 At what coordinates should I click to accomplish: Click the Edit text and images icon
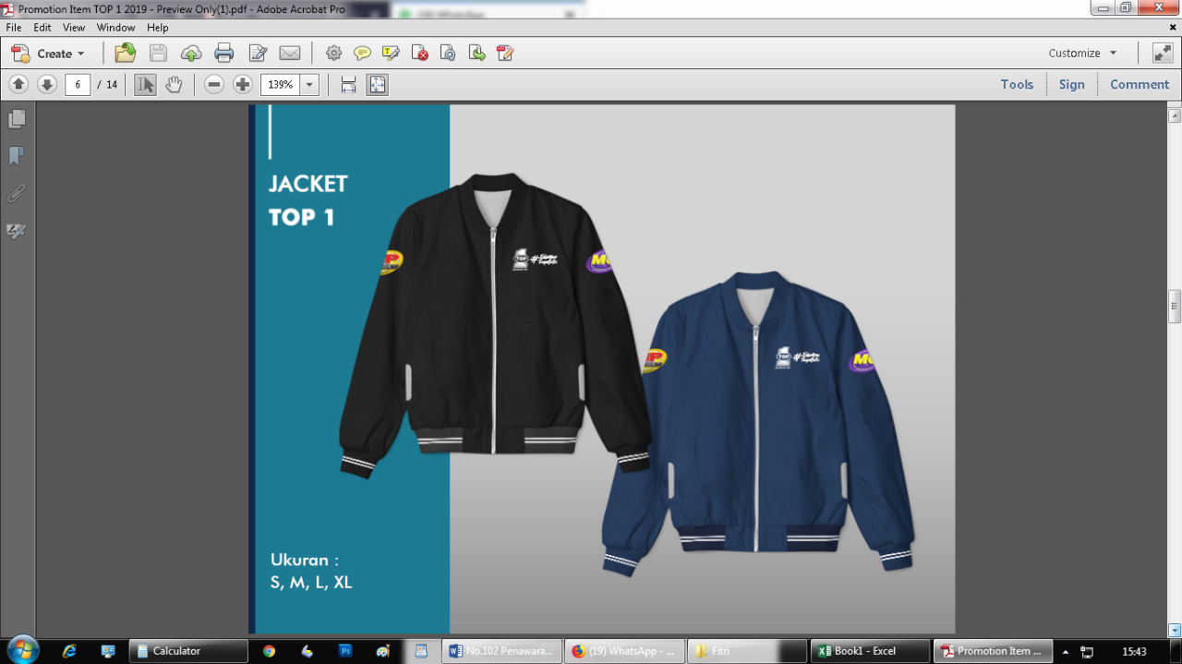pyautogui.click(x=258, y=54)
